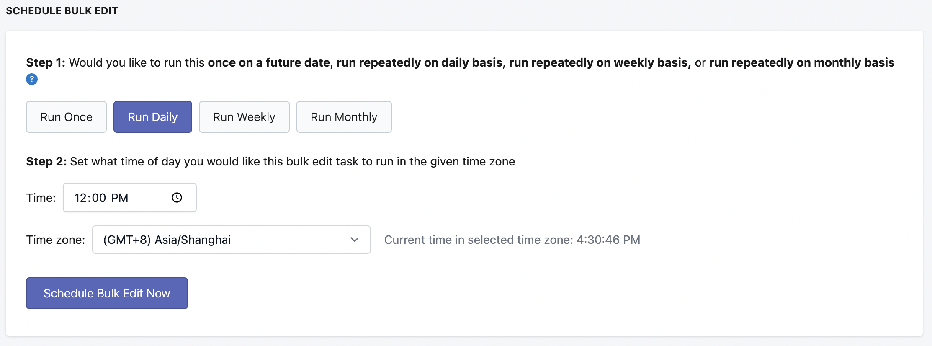Image resolution: width=932 pixels, height=346 pixels.
Task: Expand time zone list via chevron arrow
Action: [355, 240]
